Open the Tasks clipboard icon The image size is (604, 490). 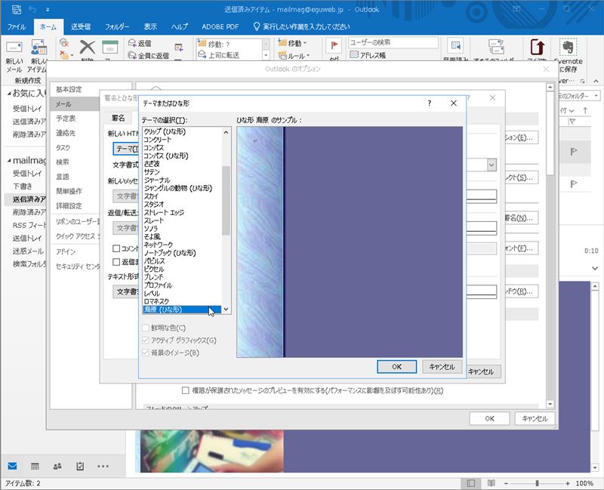pos(79,466)
